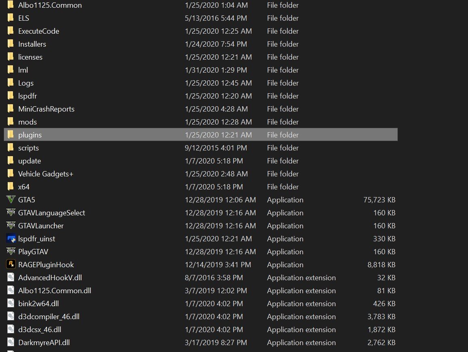The height and width of the screenshot is (352, 468).
Task: Click the 426 KB size of bink2w64.dll
Action: click(x=384, y=304)
